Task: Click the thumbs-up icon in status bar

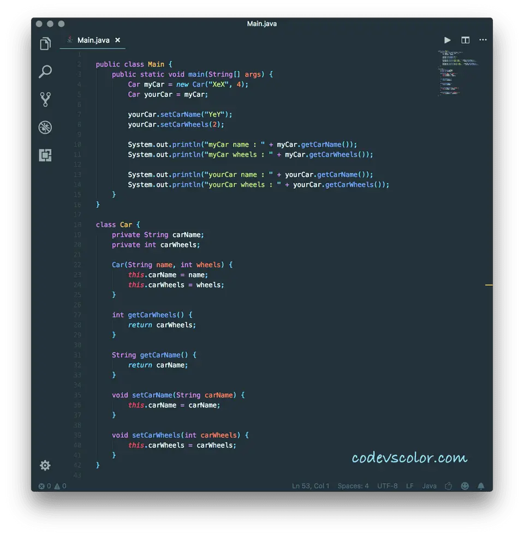Action: [448, 486]
